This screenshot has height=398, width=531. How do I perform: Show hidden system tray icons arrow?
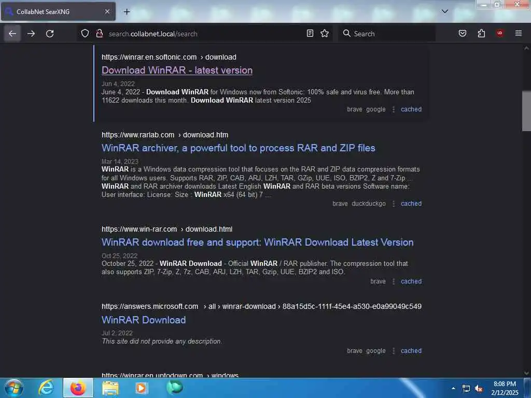[453, 388]
